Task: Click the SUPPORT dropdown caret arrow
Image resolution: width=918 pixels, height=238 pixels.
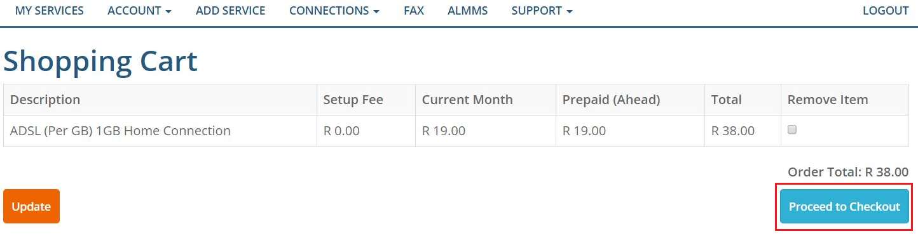Action: pos(570,11)
